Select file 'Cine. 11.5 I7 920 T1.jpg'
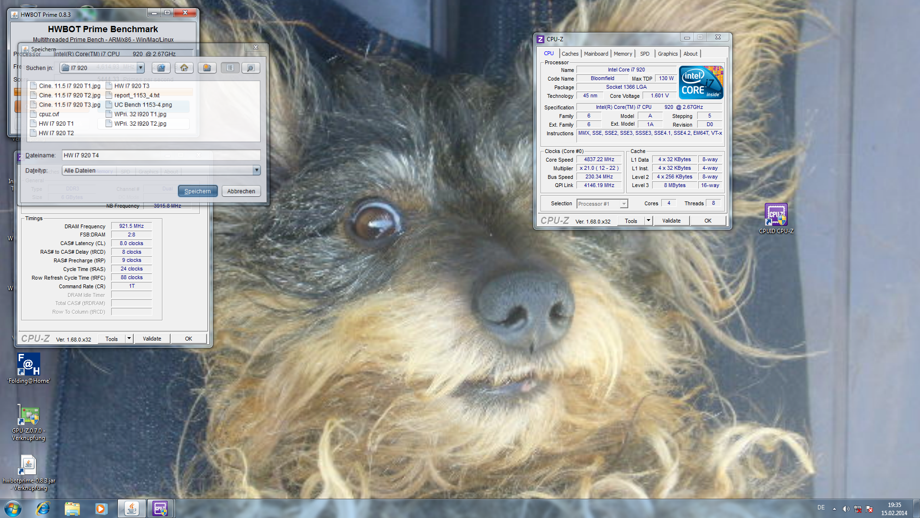This screenshot has height=518, width=920. tap(65, 86)
